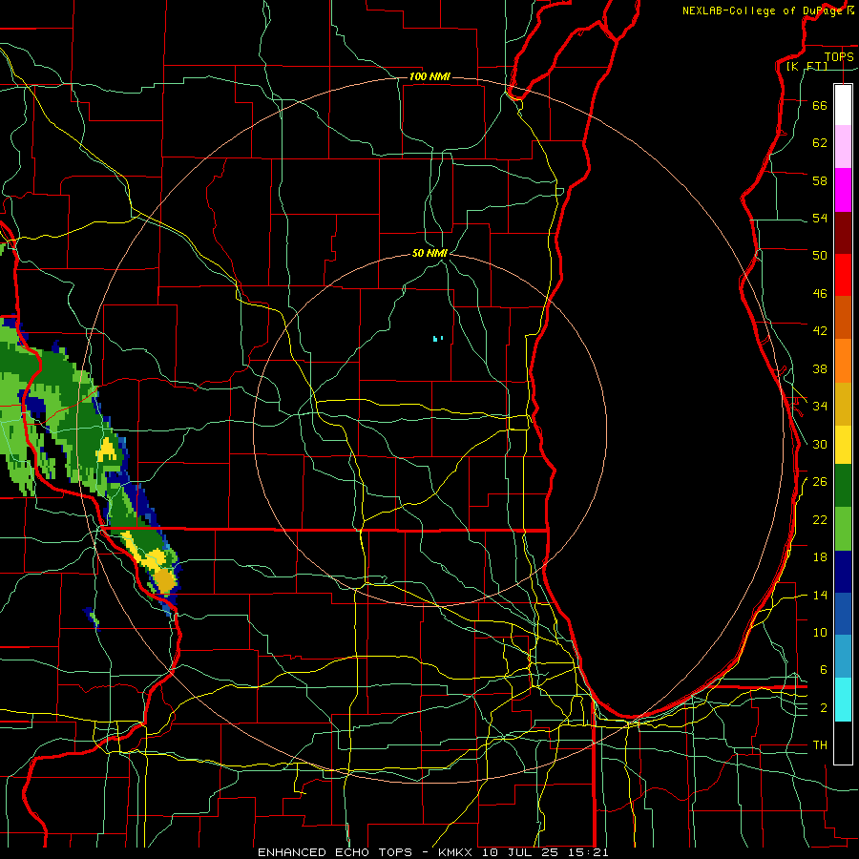
Task: Click the dark green legend swatch
Action: click(843, 486)
